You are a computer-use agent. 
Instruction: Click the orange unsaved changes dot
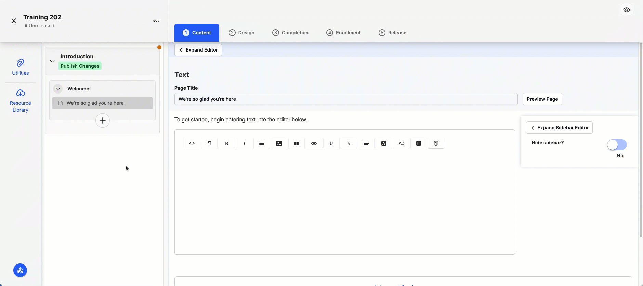tap(159, 47)
